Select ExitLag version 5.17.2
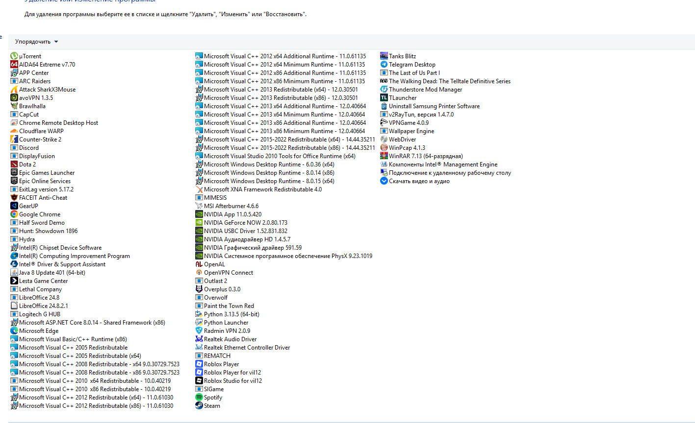The width and height of the screenshot is (695, 423). pyautogui.click(x=42, y=189)
